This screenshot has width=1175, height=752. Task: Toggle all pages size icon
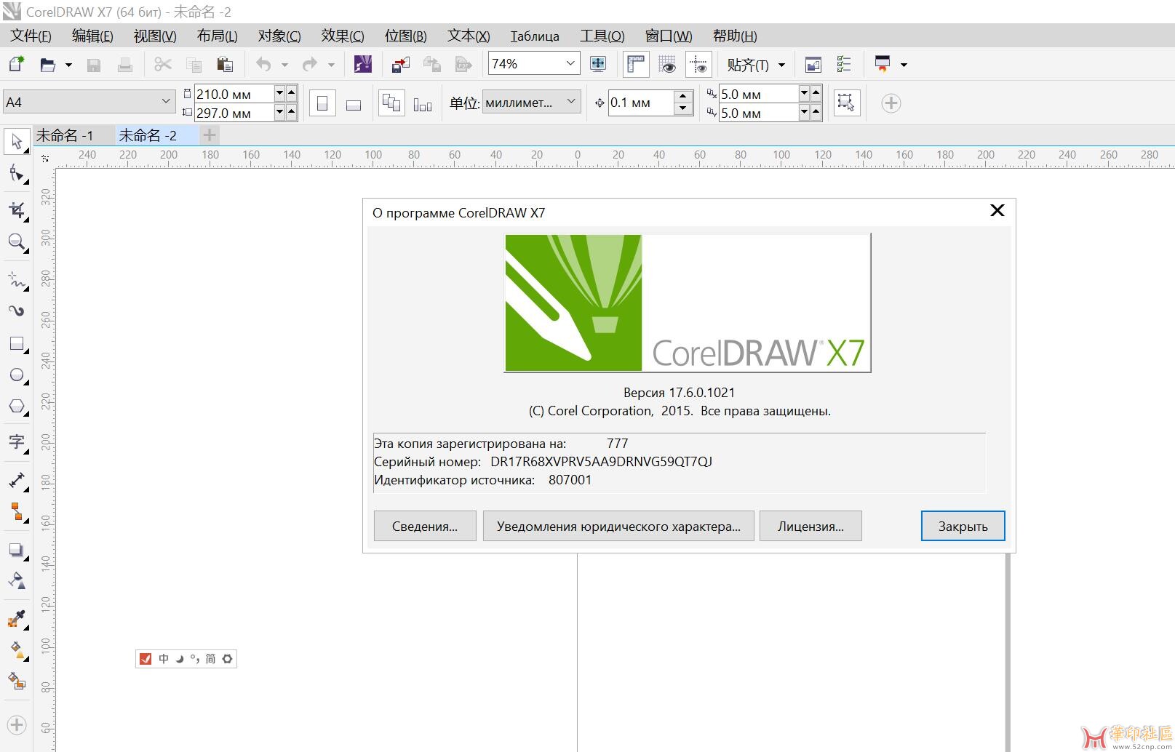[x=391, y=103]
